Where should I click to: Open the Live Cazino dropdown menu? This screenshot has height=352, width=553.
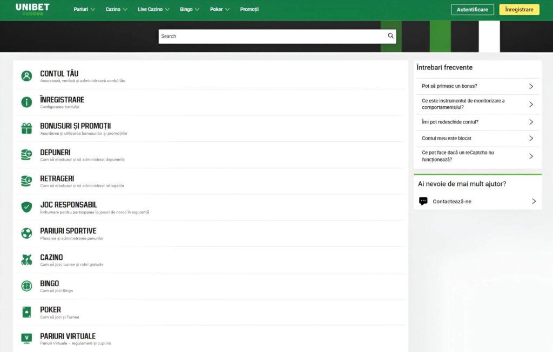153,10
